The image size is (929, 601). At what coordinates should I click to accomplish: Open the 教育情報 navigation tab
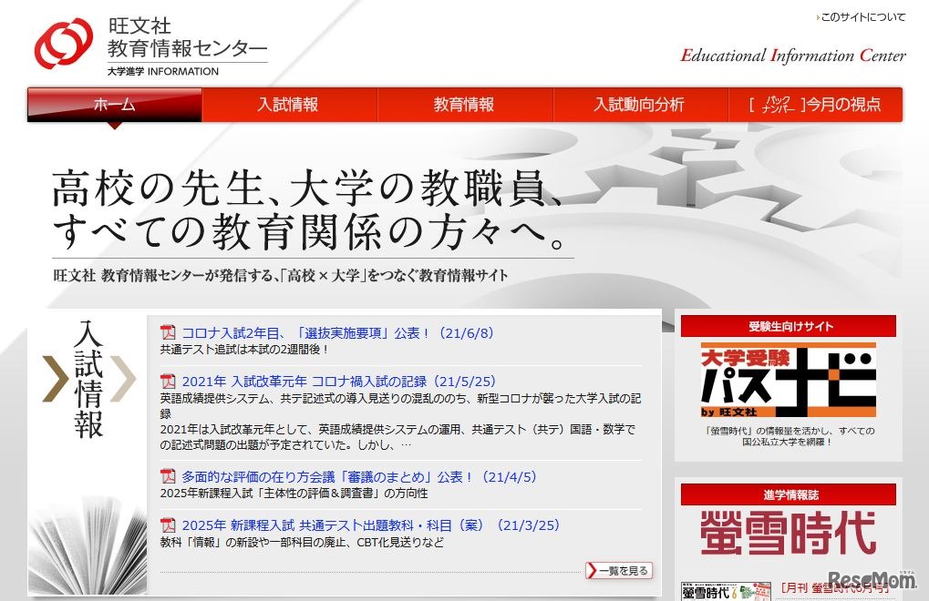464,105
